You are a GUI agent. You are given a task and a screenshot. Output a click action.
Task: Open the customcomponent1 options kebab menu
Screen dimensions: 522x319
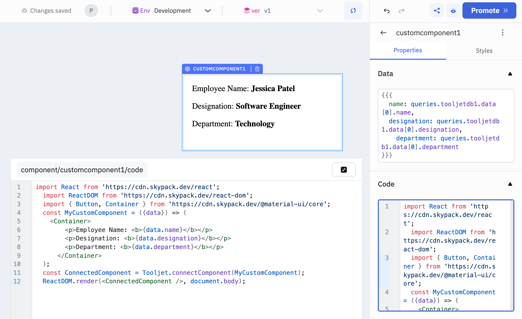pyautogui.click(x=503, y=33)
